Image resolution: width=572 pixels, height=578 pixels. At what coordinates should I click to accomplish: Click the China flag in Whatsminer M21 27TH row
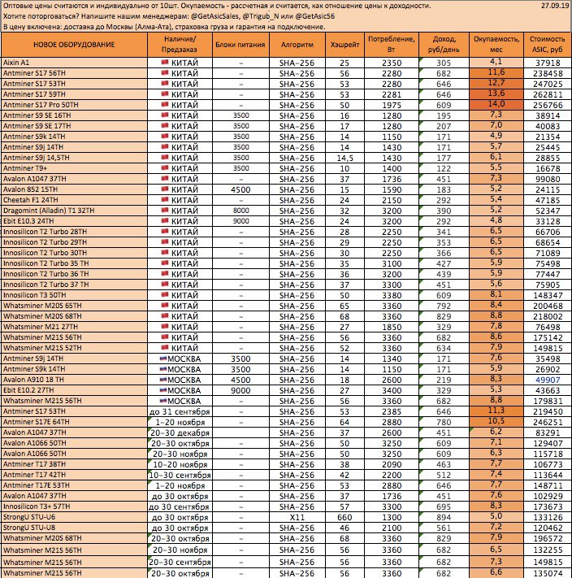coord(165,326)
